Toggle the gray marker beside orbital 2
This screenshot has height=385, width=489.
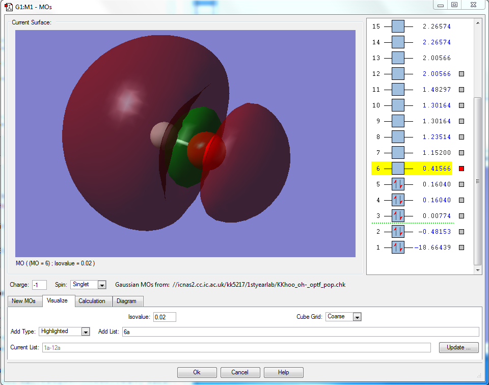[x=461, y=232]
